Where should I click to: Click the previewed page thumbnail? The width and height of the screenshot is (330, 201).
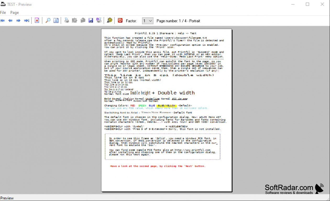(x=167, y=110)
